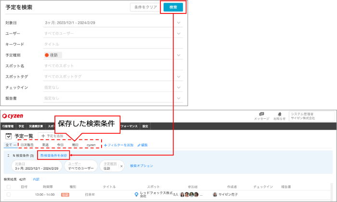
Task: Click the 打合せ title in the row
Action: [90, 194]
